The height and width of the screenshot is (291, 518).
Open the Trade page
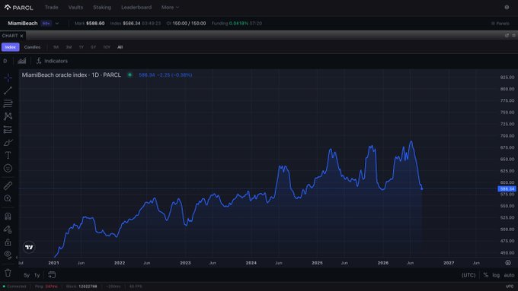click(x=51, y=8)
